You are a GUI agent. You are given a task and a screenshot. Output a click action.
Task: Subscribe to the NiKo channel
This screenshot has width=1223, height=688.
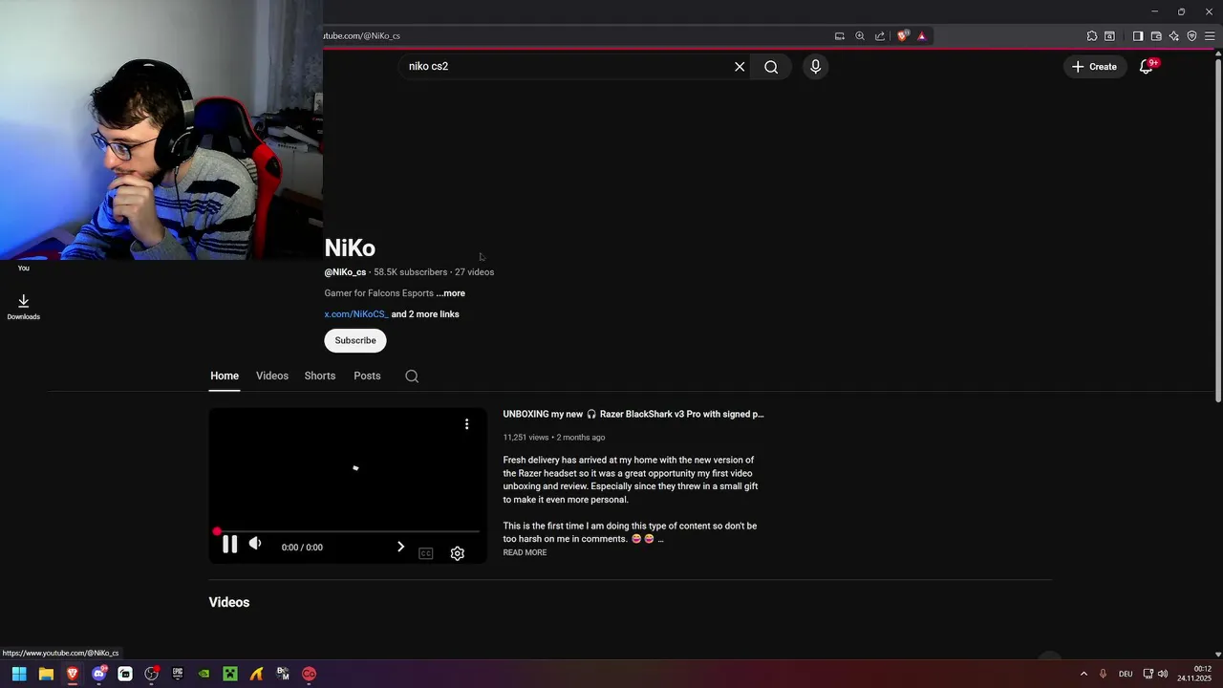click(x=355, y=340)
